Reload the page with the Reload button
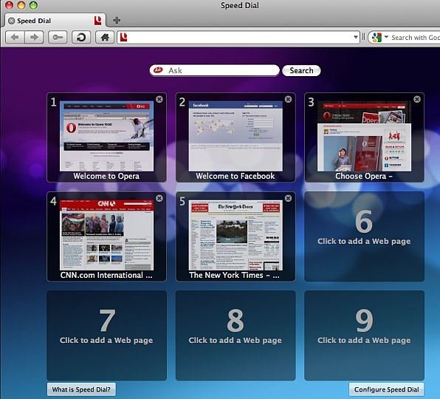Image resolution: width=440 pixels, height=399 pixels. 81,38
